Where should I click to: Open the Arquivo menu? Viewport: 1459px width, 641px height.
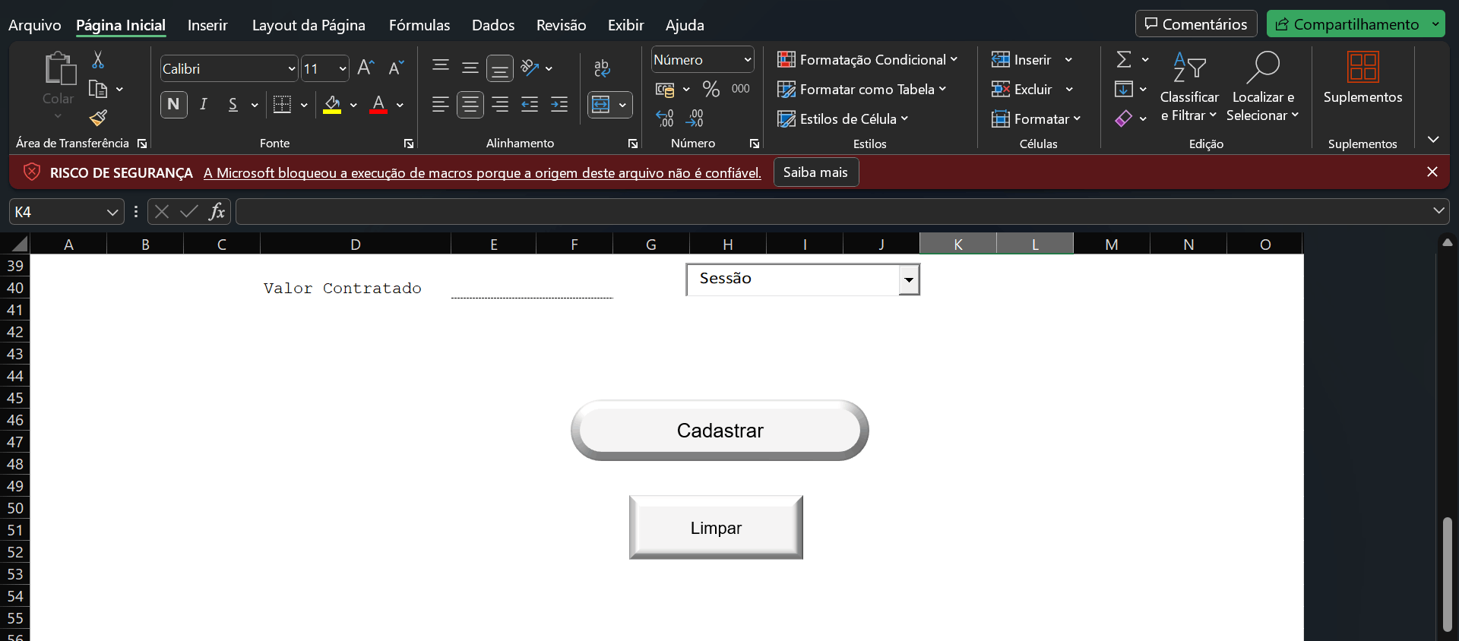34,25
